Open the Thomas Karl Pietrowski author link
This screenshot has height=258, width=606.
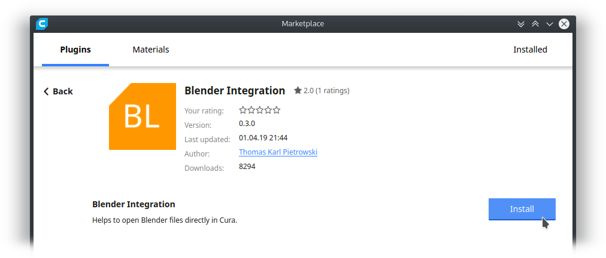click(278, 152)
